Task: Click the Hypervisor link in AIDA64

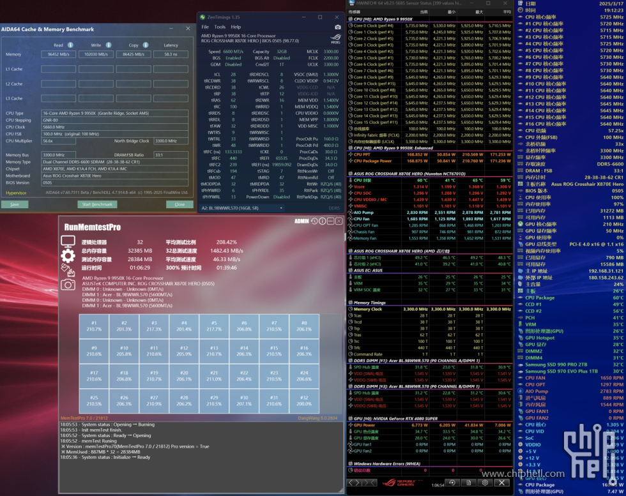Action: 16,193
